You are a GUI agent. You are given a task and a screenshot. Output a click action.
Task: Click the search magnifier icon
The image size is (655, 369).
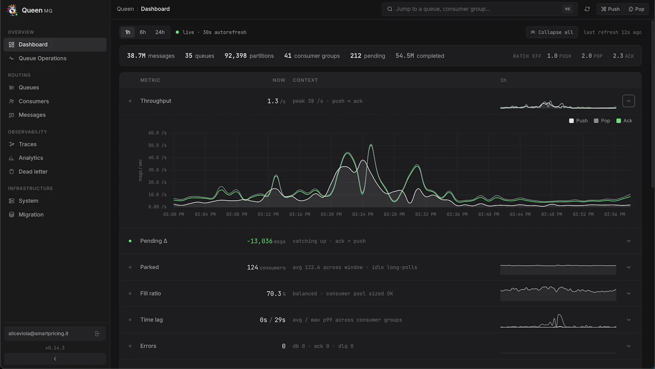(390, 9)
